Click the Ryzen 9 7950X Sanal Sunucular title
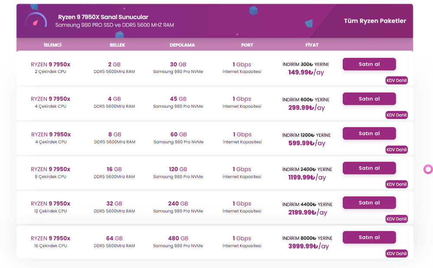The image size is (433, 268). (x=103, y=17)
